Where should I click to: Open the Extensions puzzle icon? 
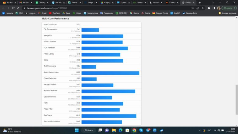pyautogui.click(x=209, y=8)
